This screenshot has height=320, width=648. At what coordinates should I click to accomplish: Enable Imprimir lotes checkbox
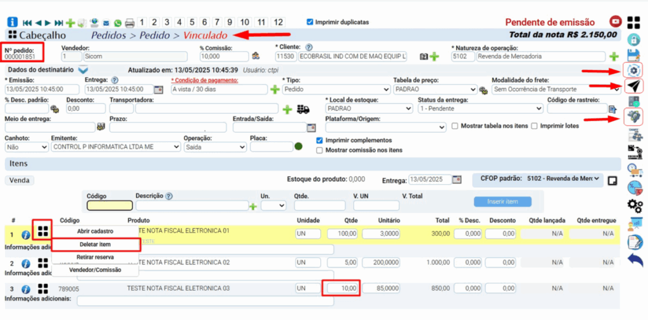tap(534, 125)
